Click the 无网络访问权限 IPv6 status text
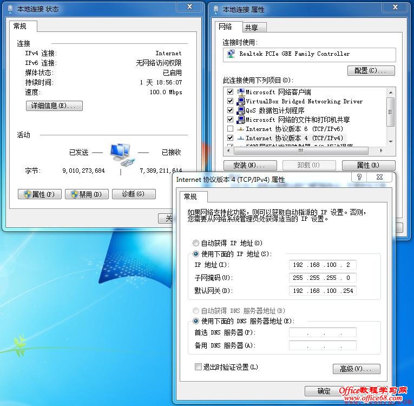 pyautogui.click(x=159, y=63)
